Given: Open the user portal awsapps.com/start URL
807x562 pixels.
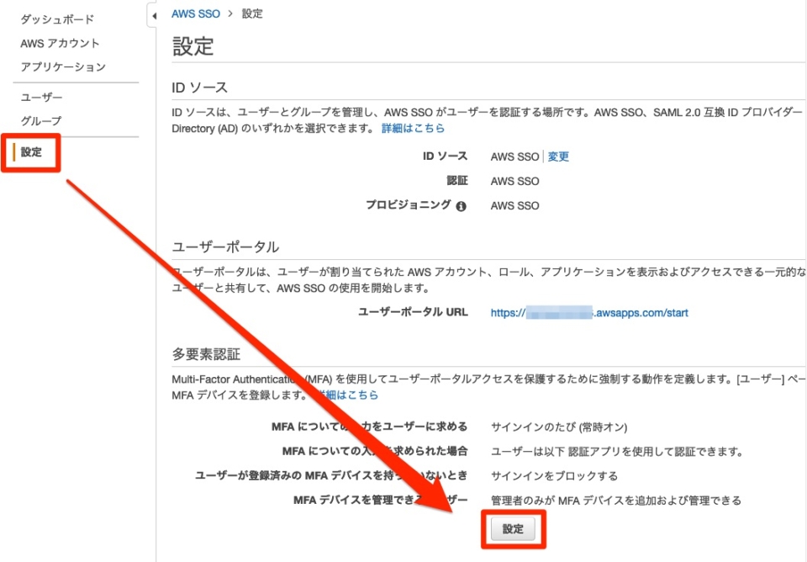Looking at the screenshot, I should [589, 313].
